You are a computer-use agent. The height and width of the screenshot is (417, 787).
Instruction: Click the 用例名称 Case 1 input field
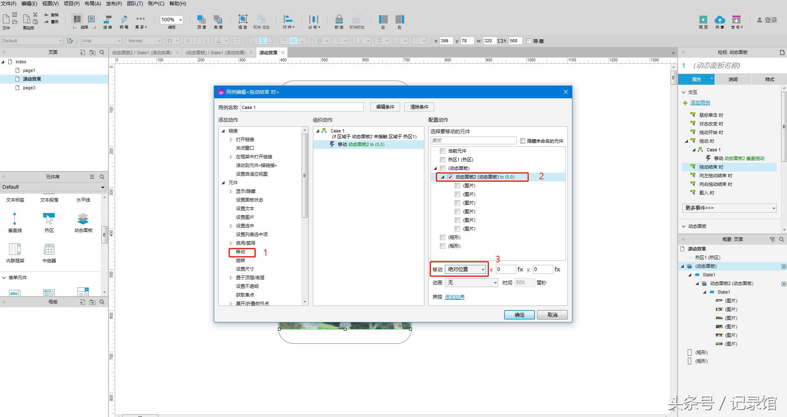point(302,107)
